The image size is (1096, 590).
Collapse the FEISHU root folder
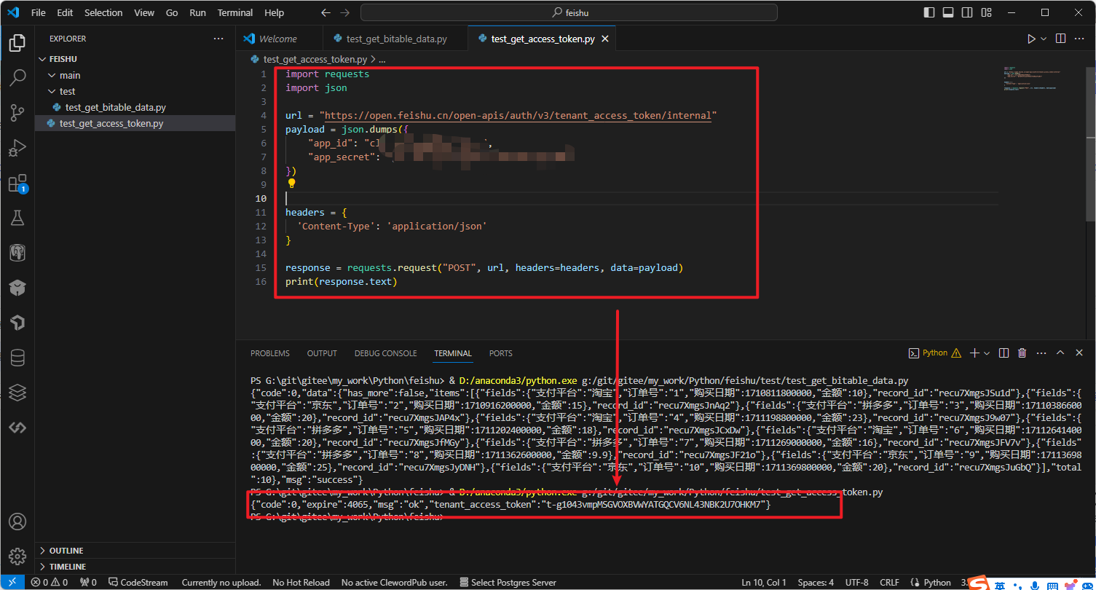(42, 59)
